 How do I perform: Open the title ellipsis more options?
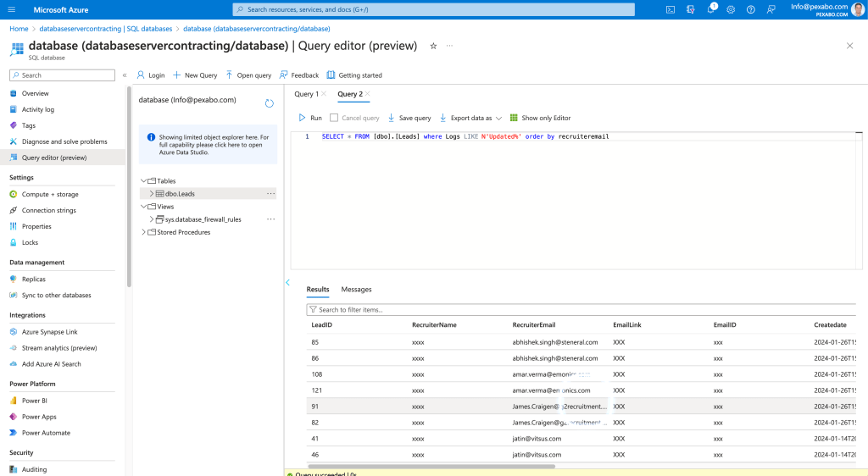point(449,46)
